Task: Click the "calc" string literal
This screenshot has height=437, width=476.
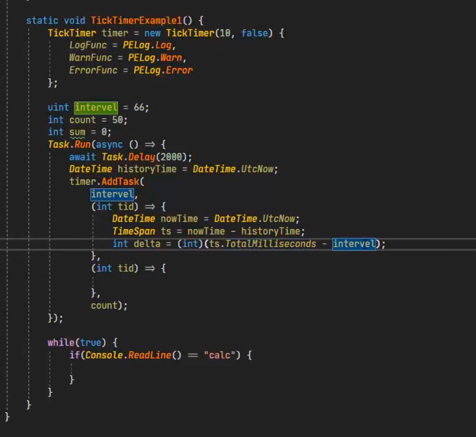Action: point(220,355)
